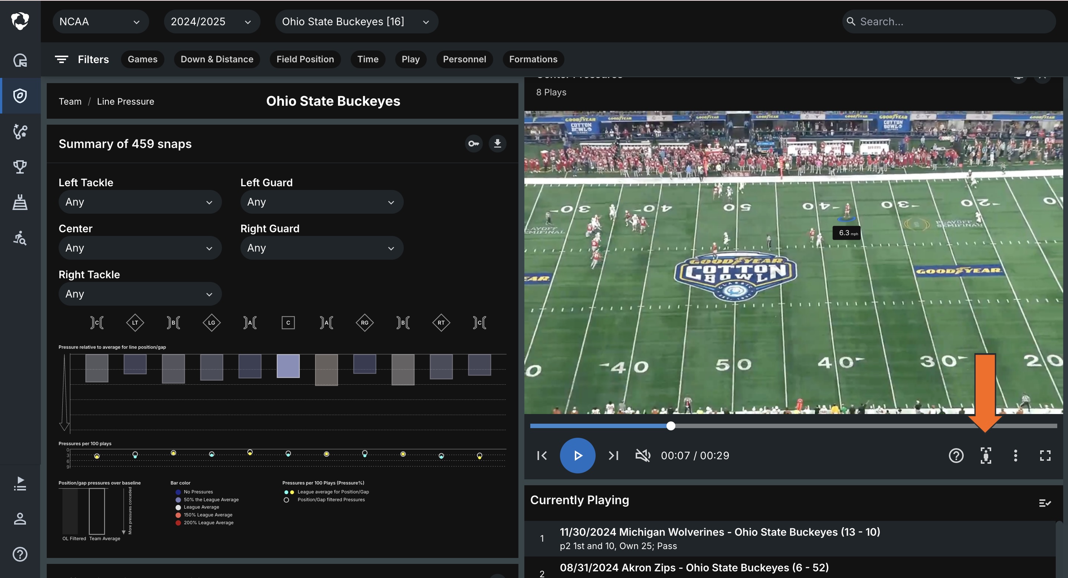Click the Filters label button
Image resolution: width=1068 pixels, height=578 pixels.
tap(93, 59)
